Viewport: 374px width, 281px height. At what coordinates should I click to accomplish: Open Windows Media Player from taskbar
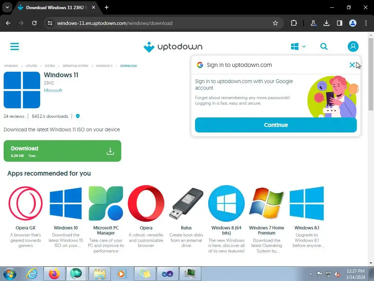pyautogui.click(x=122, y=274)
